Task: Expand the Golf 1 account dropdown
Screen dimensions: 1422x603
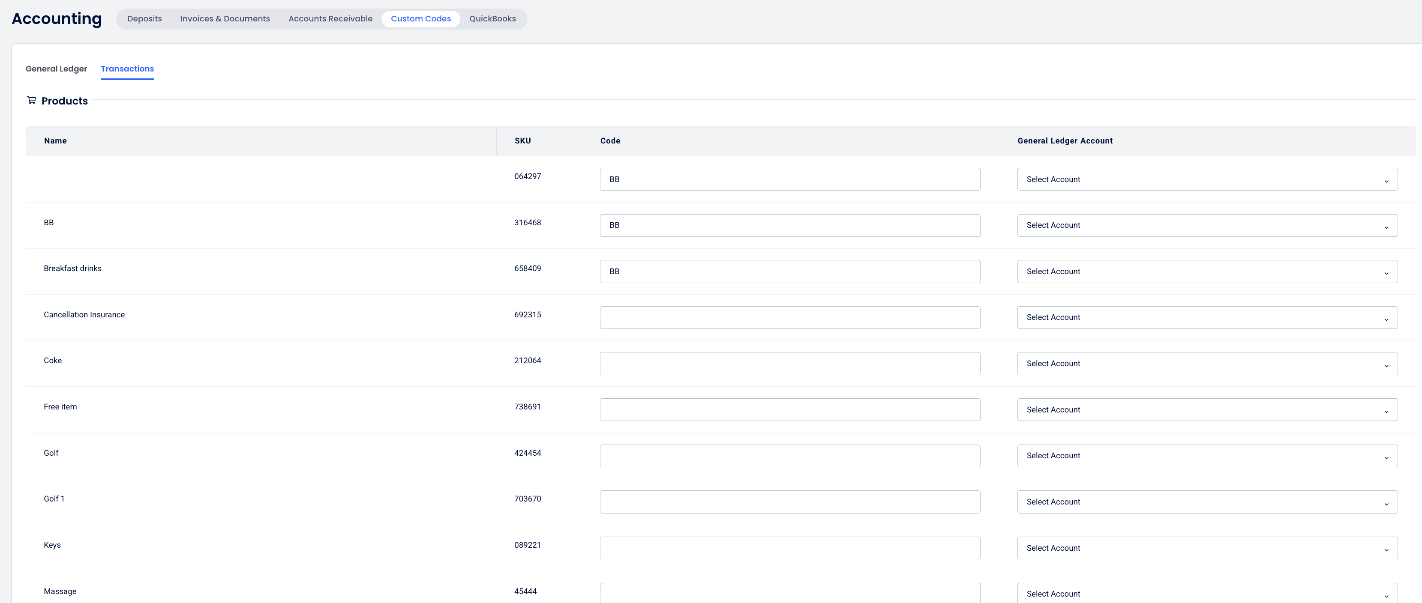Action: [x=1207, y=502]
